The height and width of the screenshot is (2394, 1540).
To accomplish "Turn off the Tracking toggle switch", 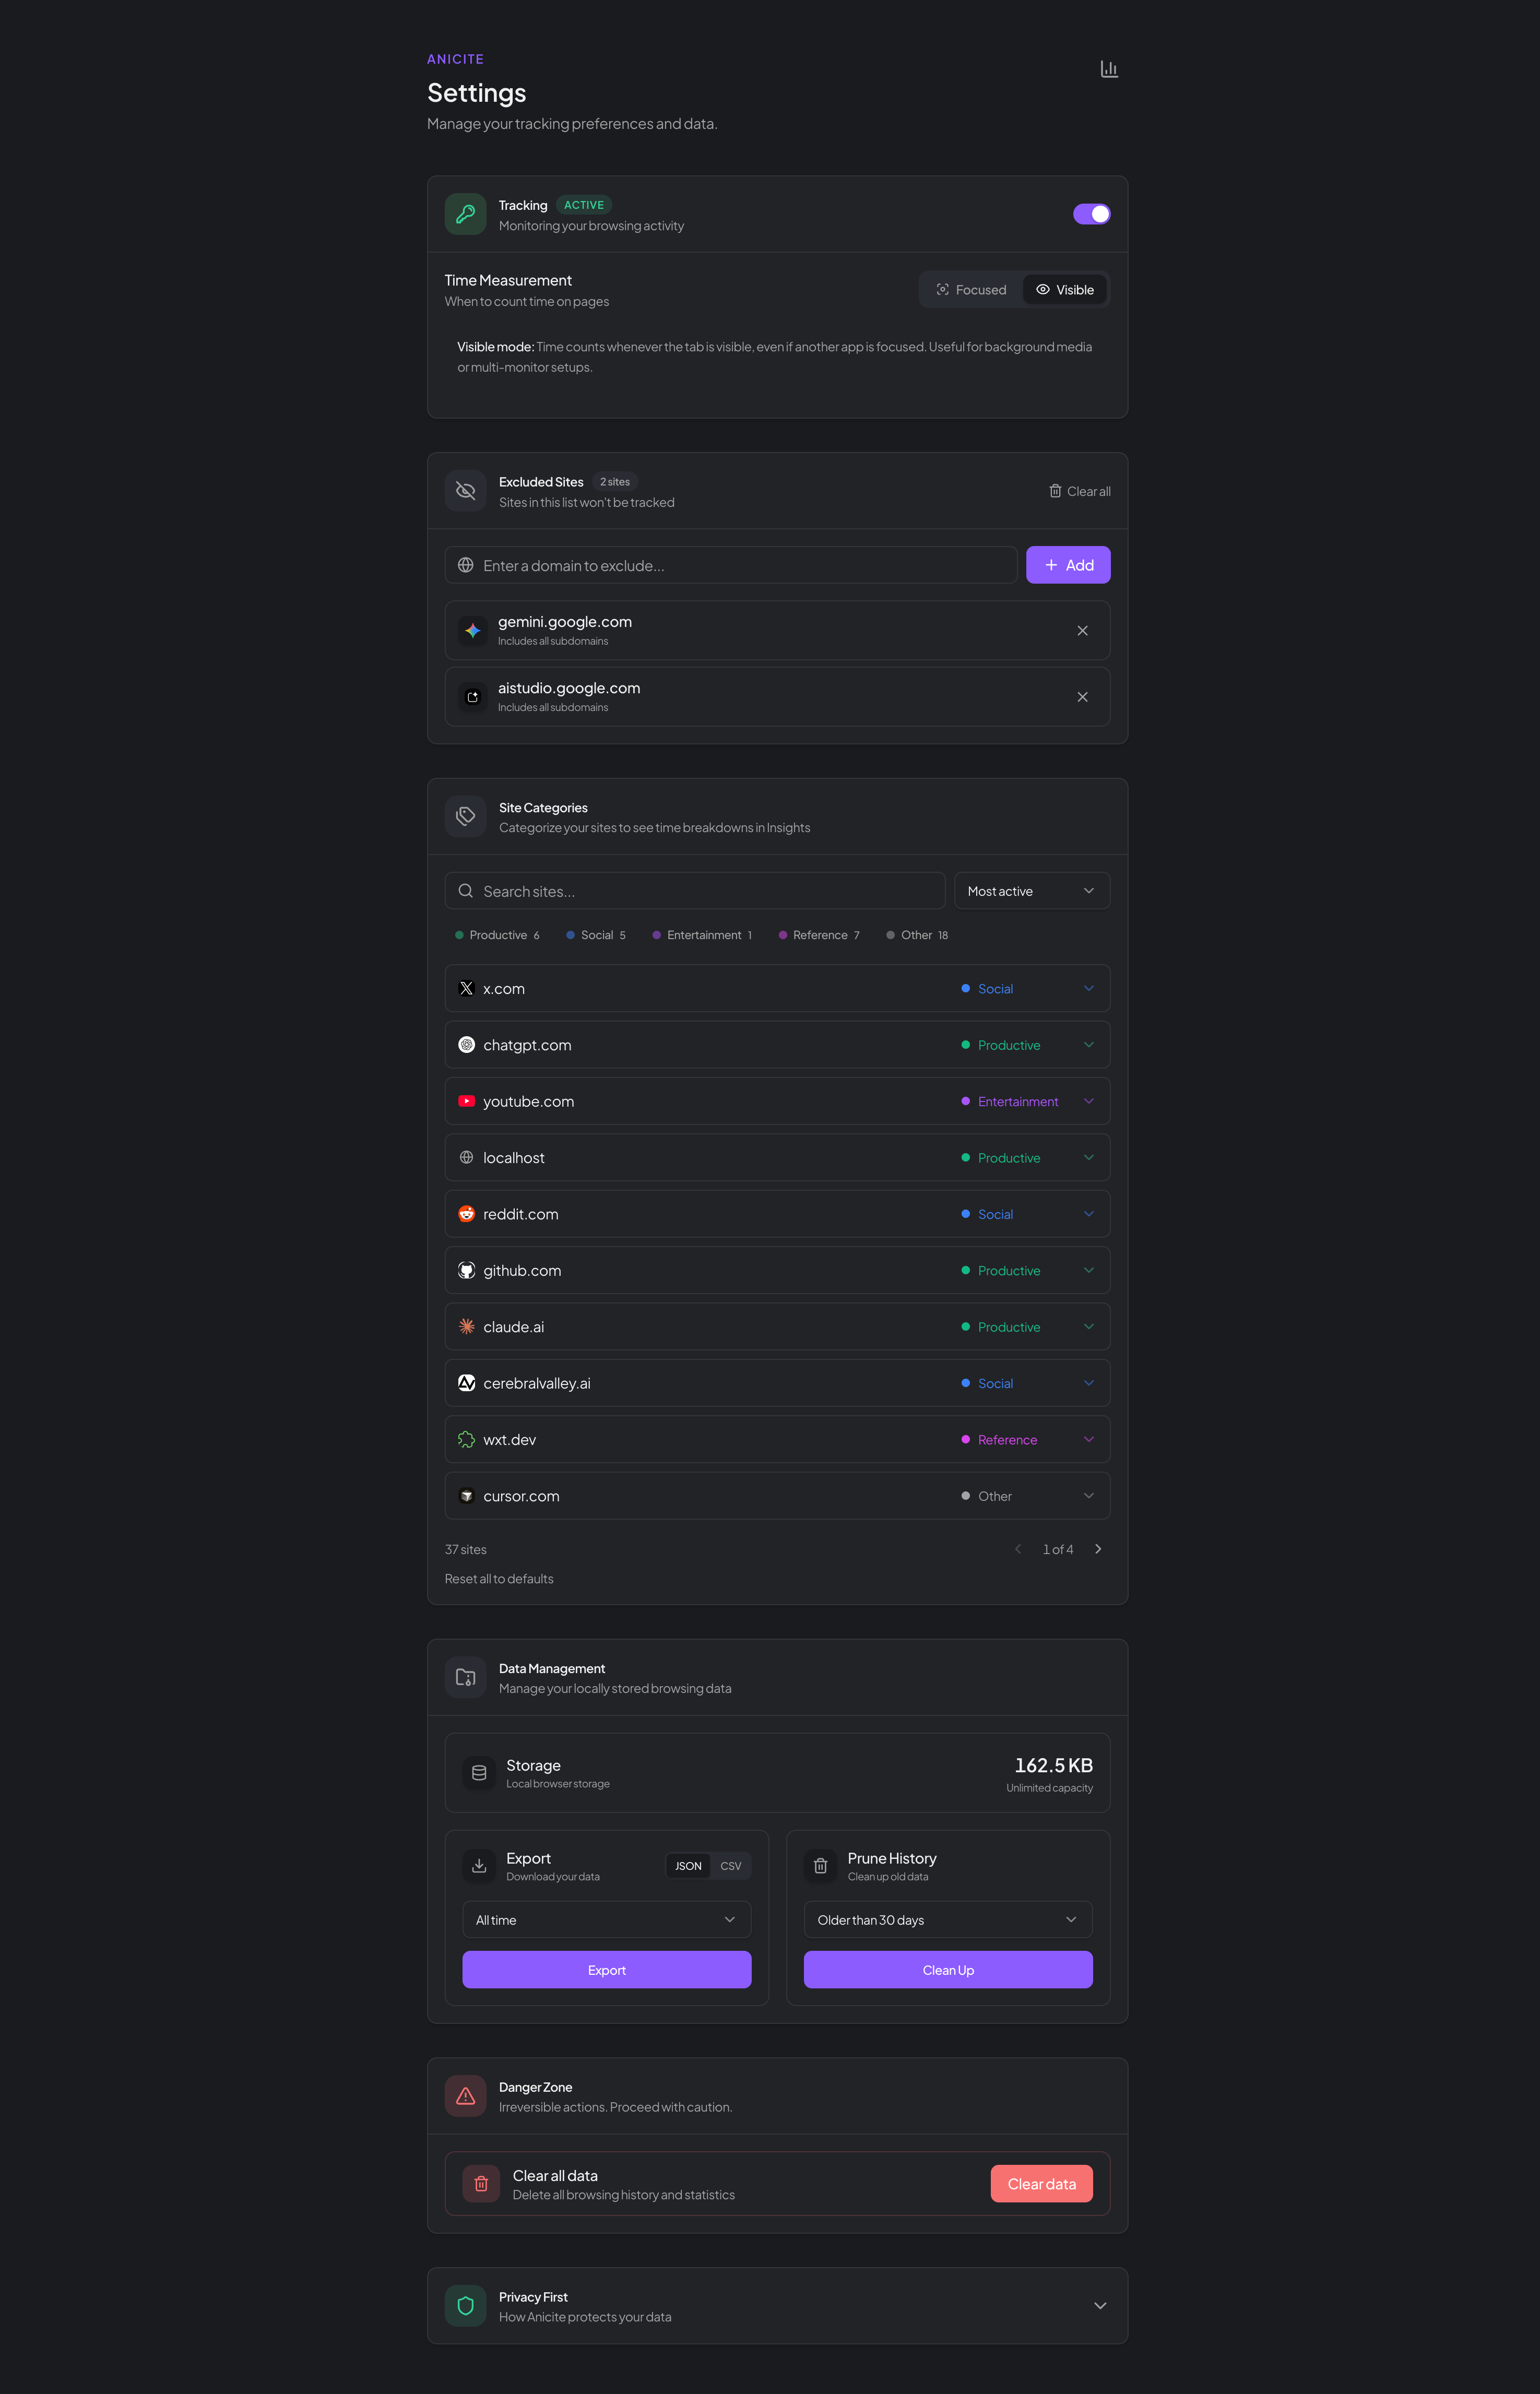I will click(x=1091, y=214).
